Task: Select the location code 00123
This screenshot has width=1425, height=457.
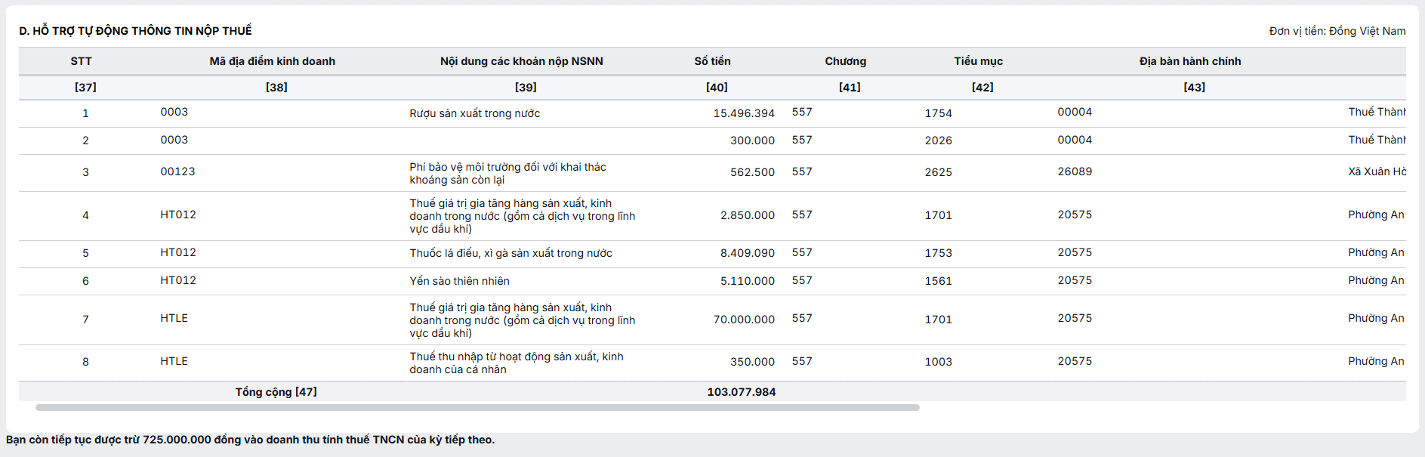Action: [177, 171]
